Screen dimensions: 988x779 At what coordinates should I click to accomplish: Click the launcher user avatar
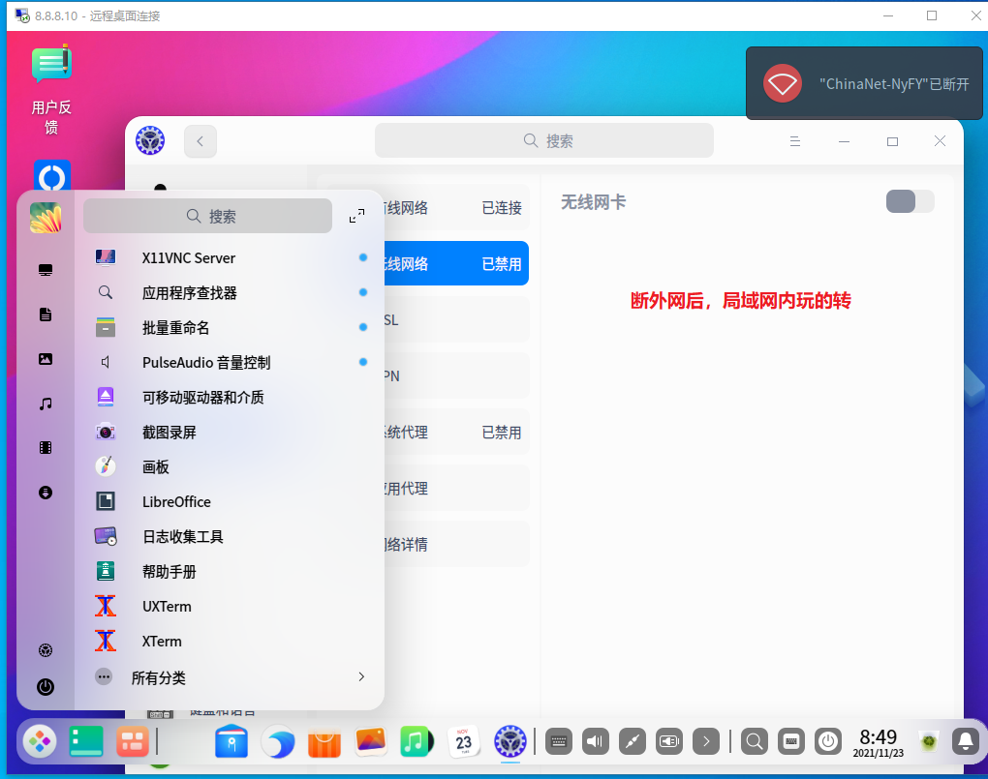click(x=46, y=218)
